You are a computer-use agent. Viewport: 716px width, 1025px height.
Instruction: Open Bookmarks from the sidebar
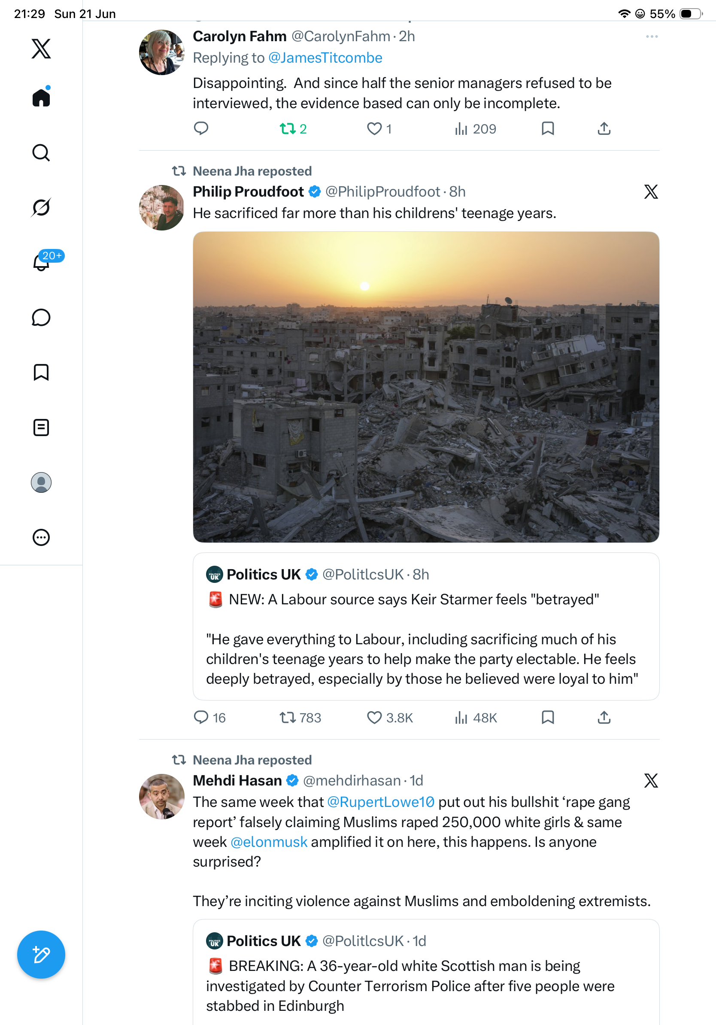pos(41,372)
